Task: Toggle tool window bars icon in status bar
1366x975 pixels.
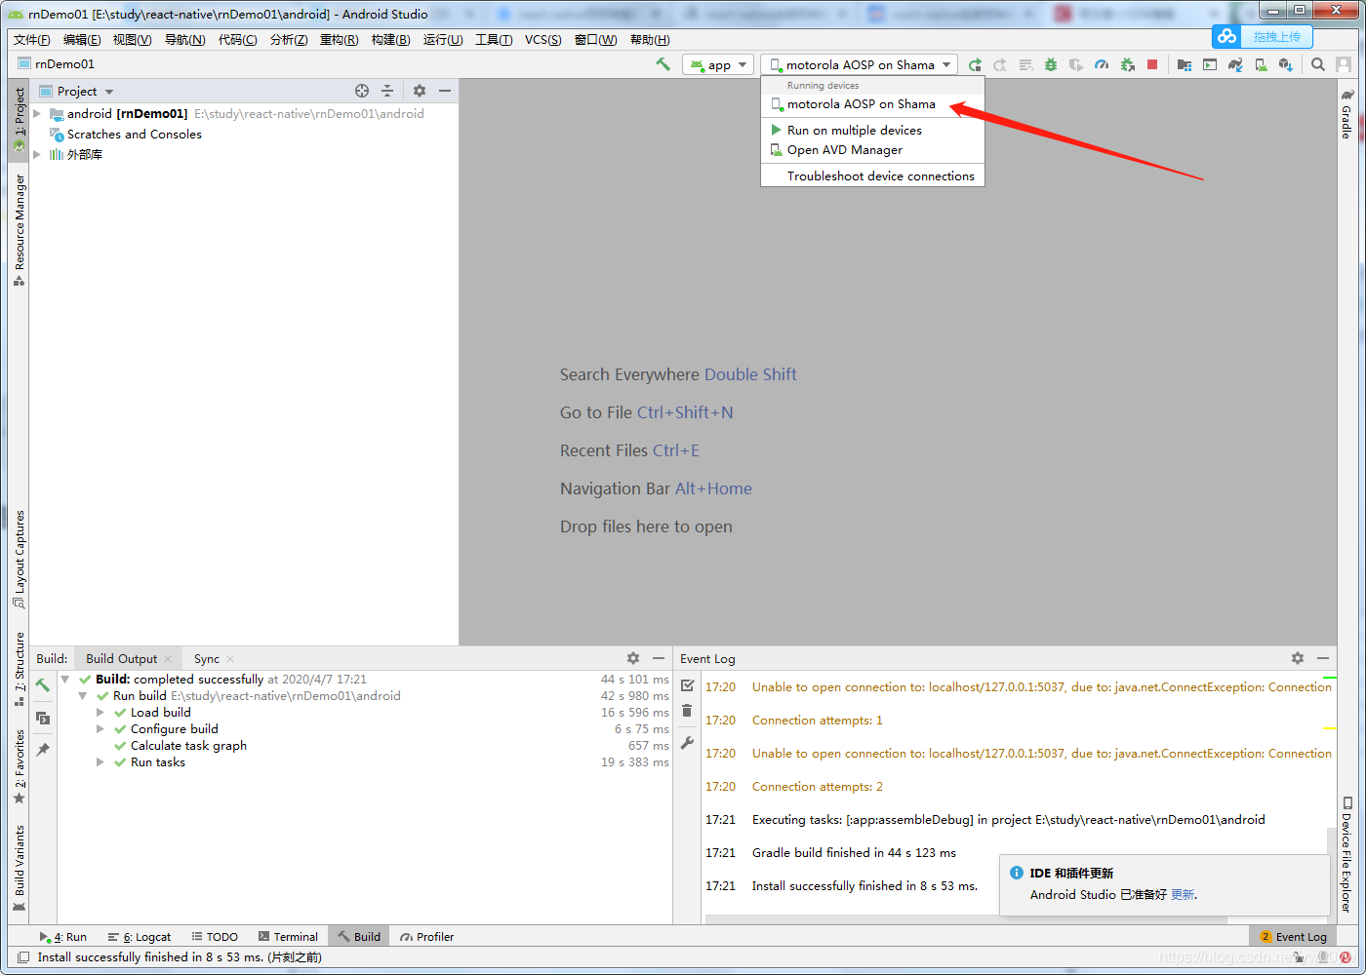Action: pos(23,957)
